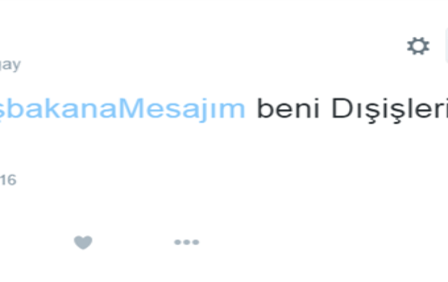The width and height of the screenshot is (448, 282).
Task: Expand the gear dropdown on tweet
Action: (418, 46)
